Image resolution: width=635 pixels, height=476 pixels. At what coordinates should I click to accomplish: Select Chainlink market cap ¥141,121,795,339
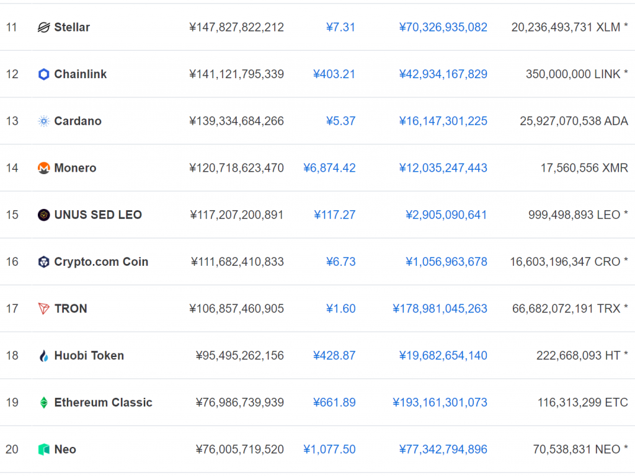236,74
